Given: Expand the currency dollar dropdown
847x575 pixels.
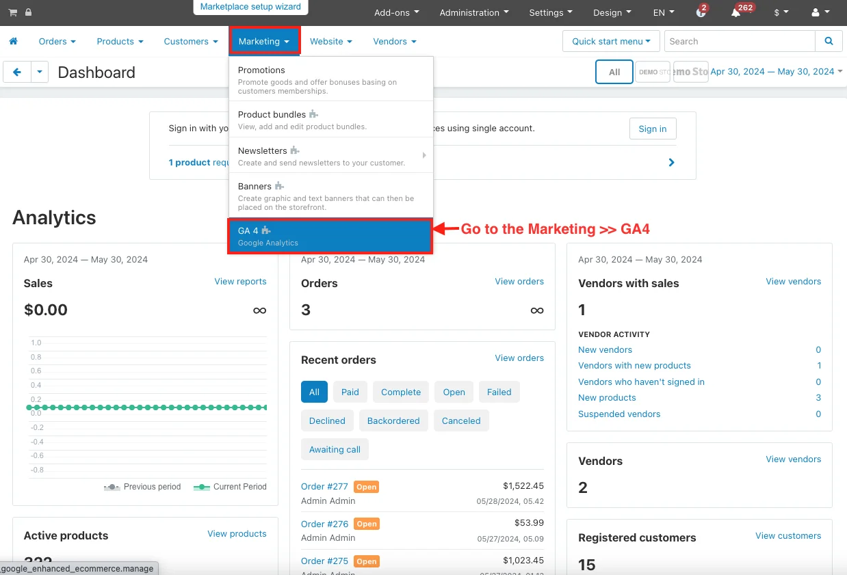Looking at the screenshot, I should click(781, 12).
